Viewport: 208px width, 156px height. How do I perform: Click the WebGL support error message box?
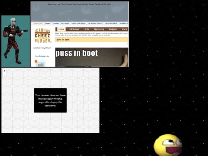50,101
